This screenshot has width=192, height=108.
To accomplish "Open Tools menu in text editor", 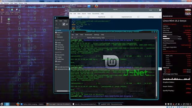I will (89, 13).
